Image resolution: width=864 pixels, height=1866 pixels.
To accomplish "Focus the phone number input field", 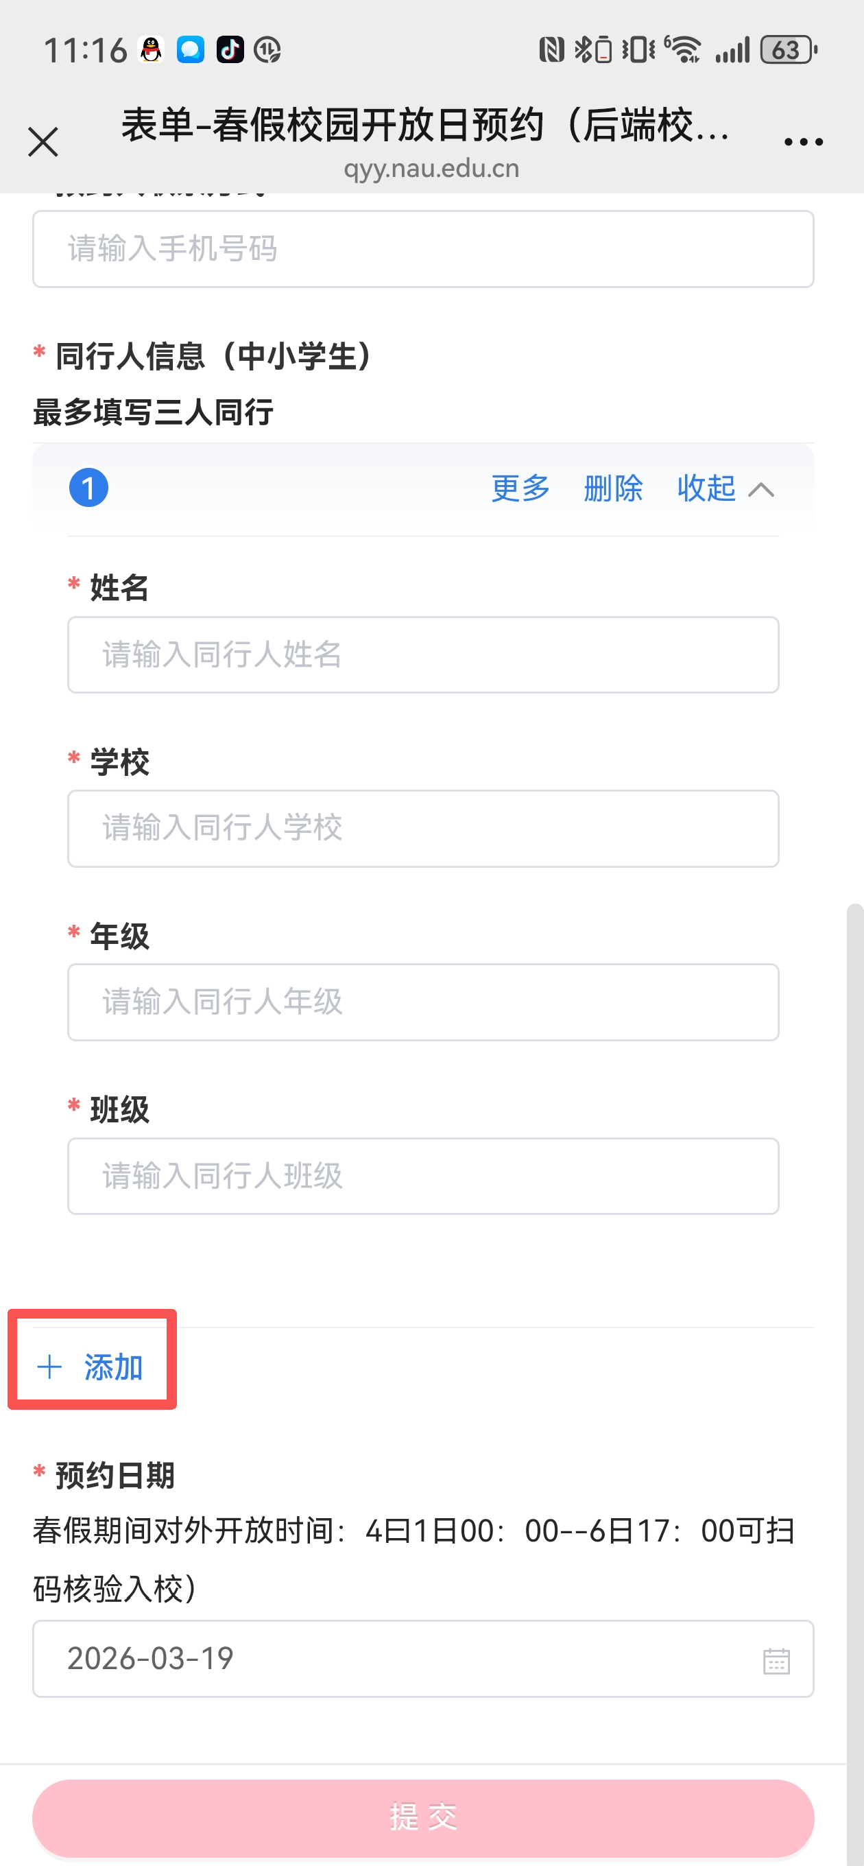I will (423, 249).
